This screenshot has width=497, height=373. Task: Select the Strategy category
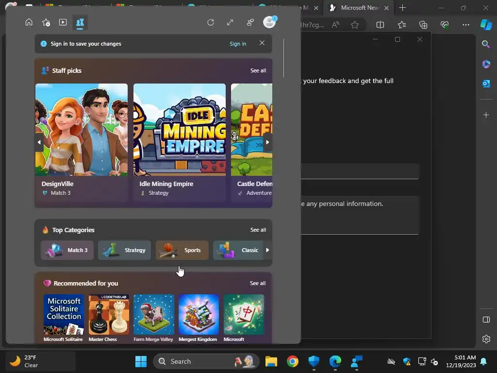pyautogui.click(x=124, y=250)
